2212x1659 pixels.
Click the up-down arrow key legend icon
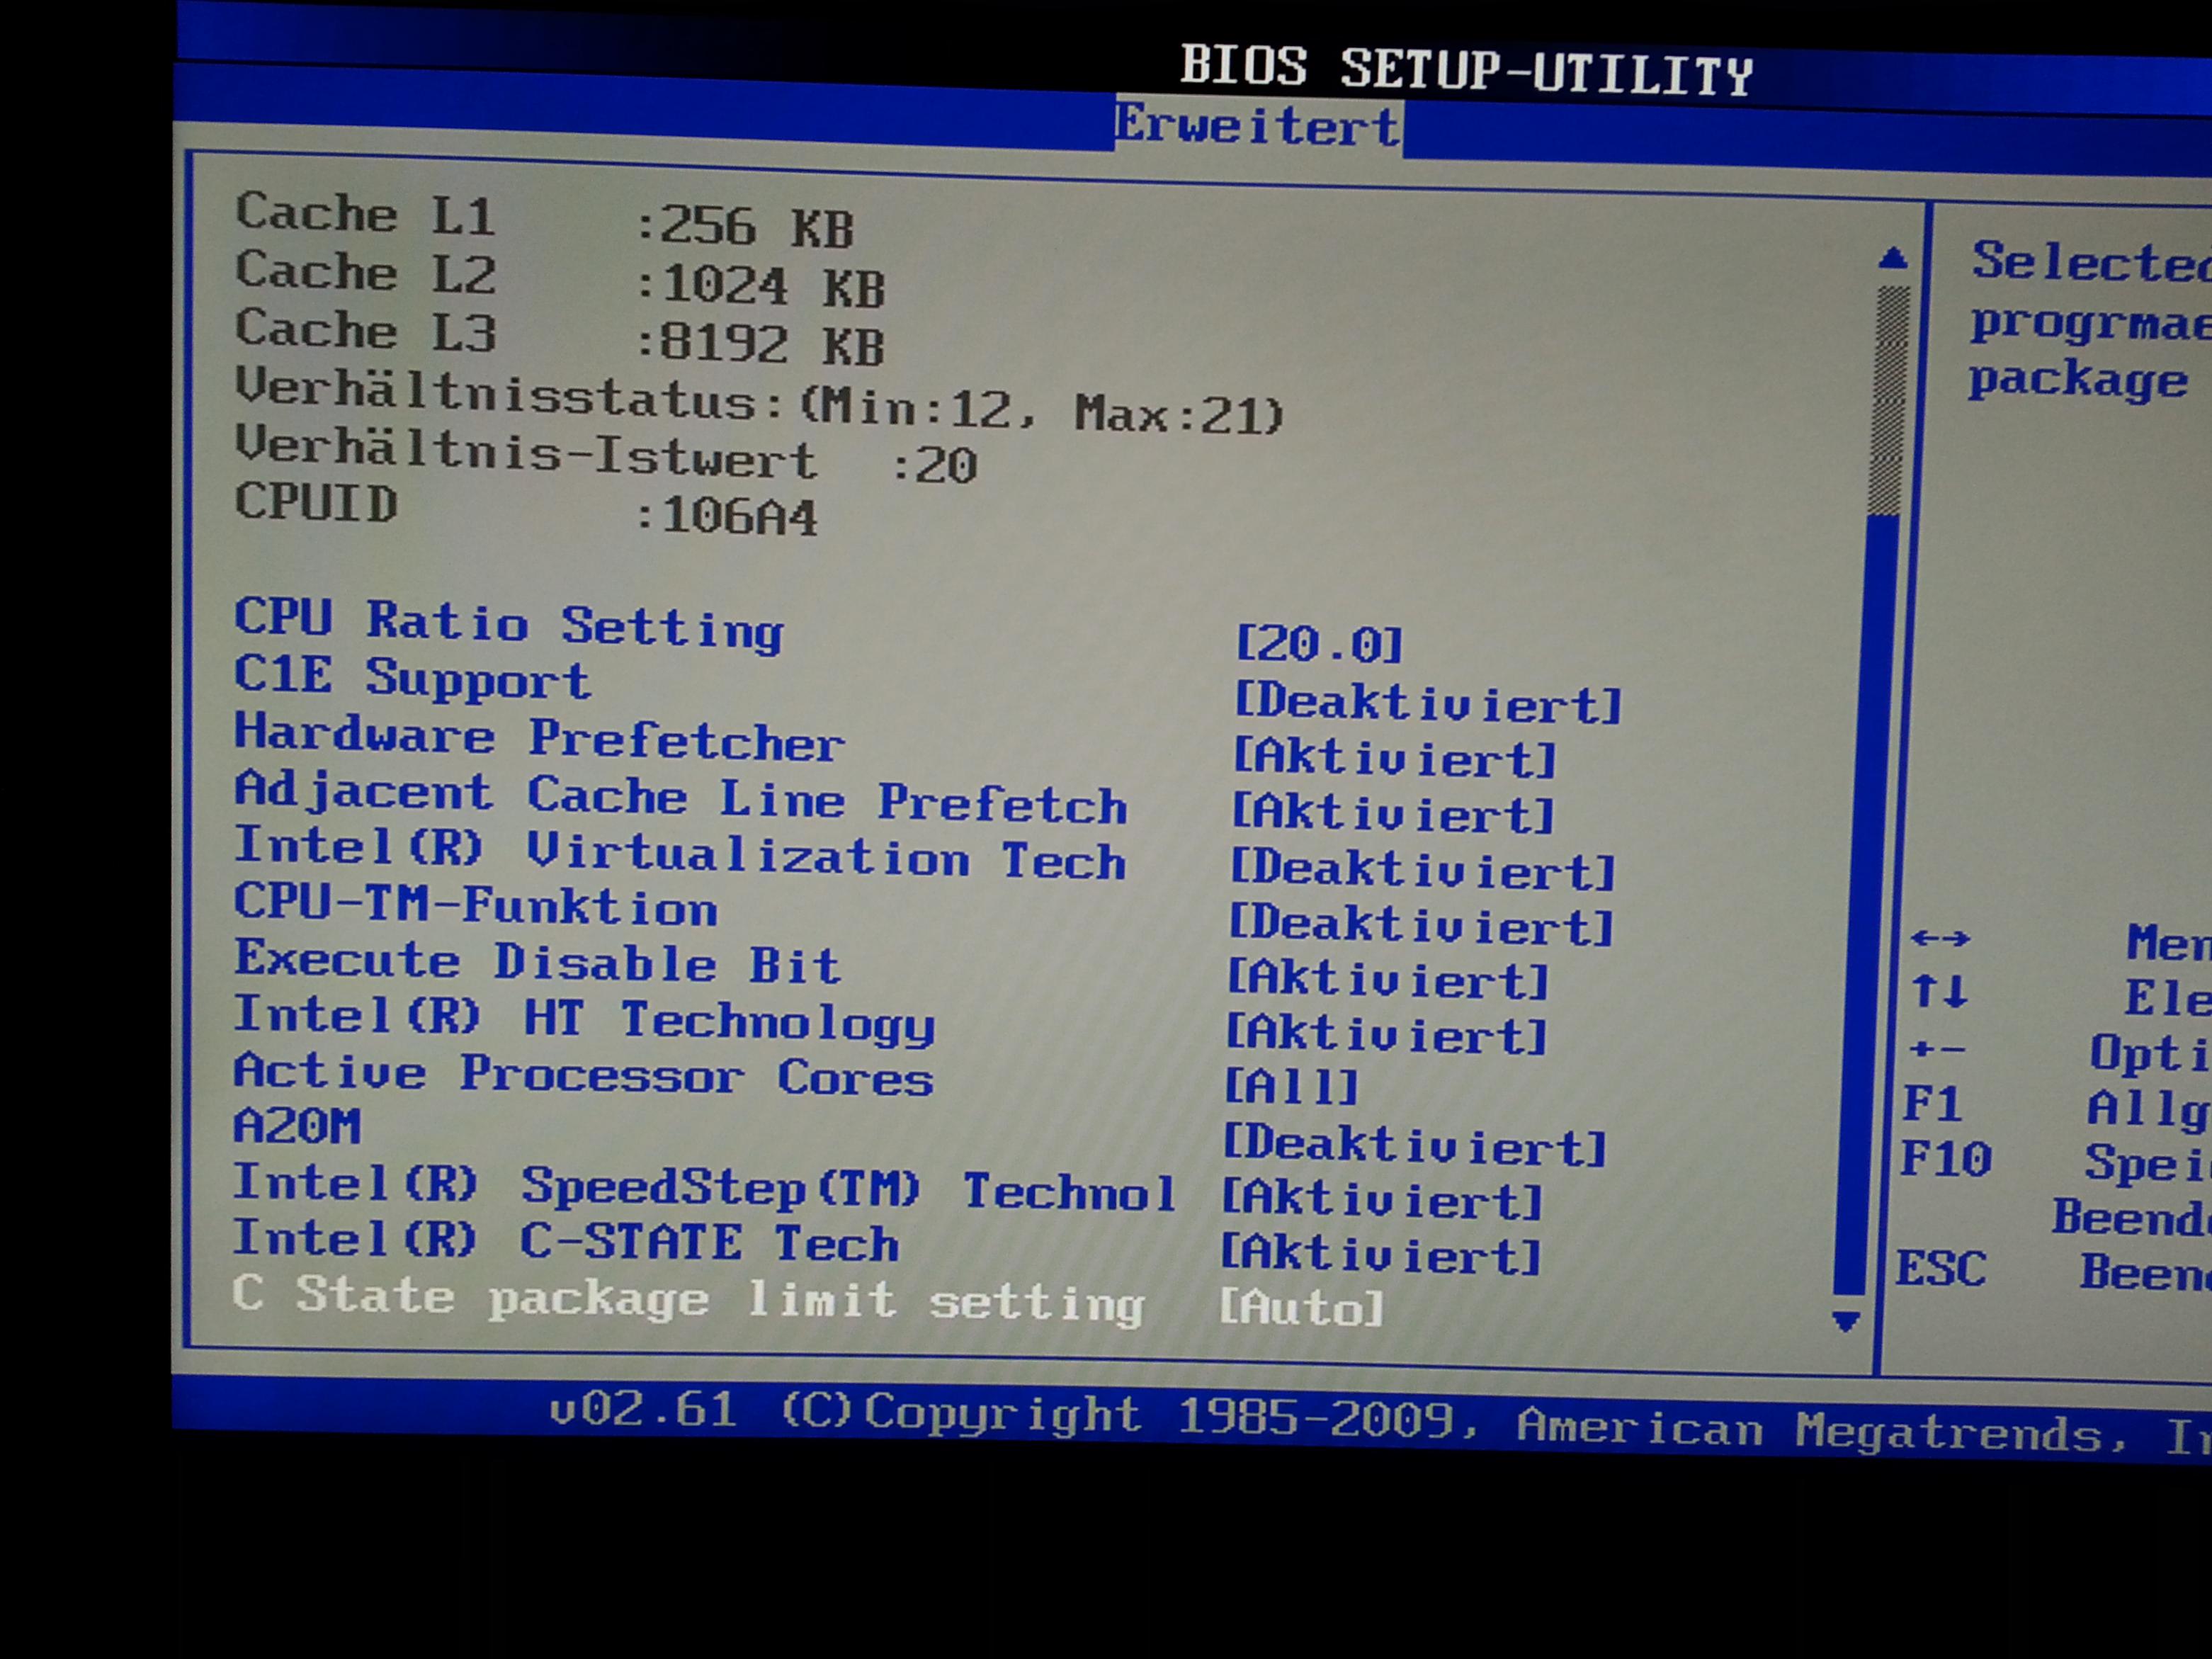click(1939, 992)
